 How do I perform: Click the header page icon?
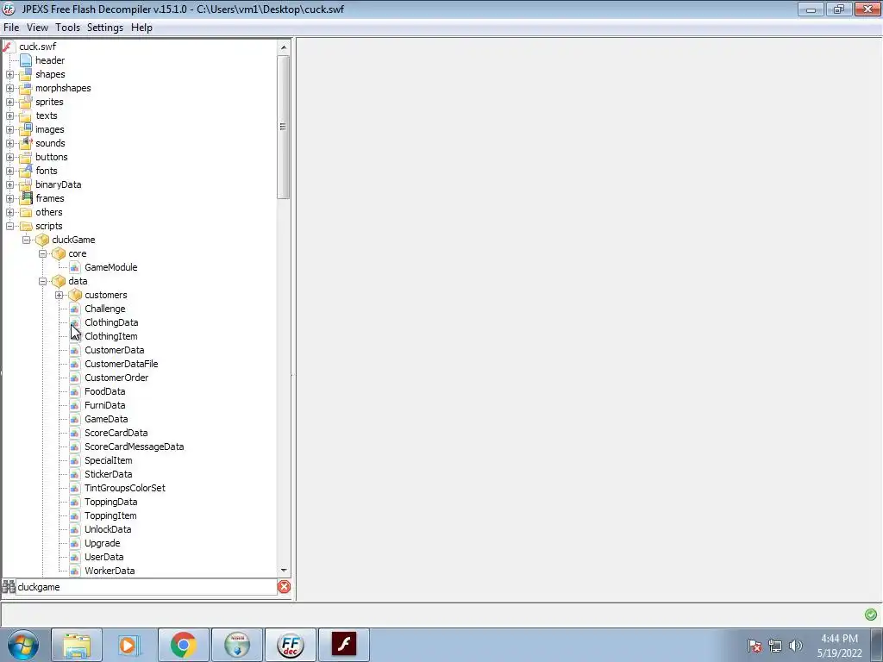pyautogui.click(x=26, y=60)
